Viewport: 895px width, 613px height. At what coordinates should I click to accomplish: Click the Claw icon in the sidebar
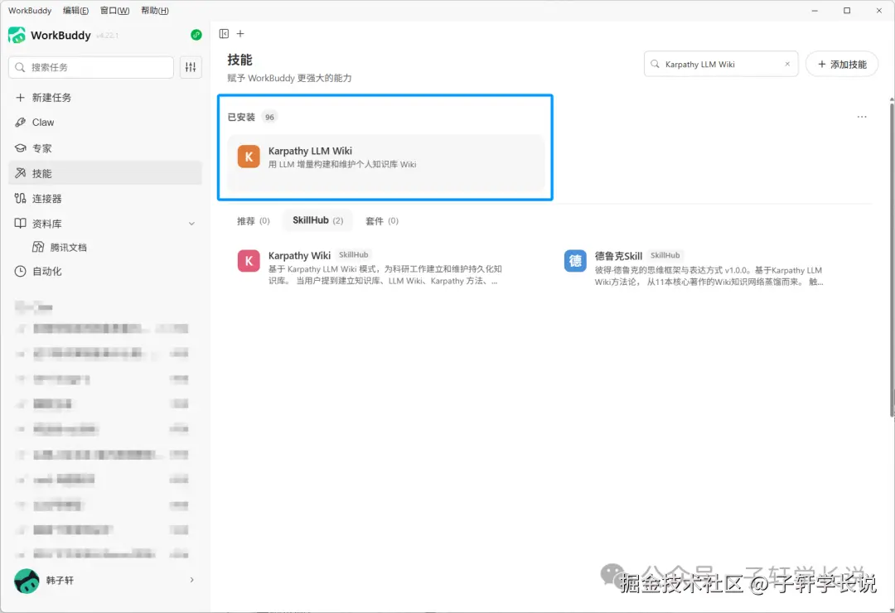point(20,122)
